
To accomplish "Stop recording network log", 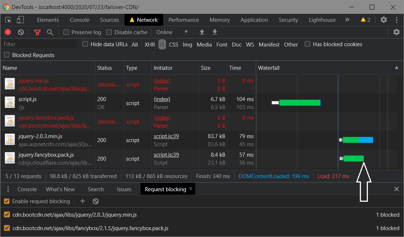I will tap(8, 32).
